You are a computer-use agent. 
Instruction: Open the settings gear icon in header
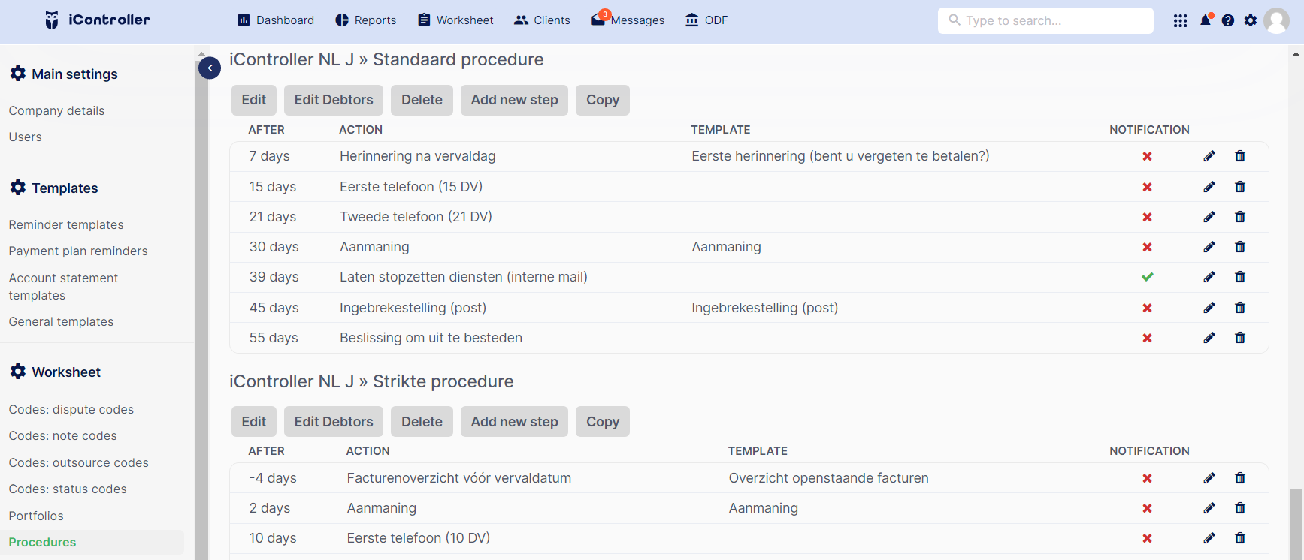[1251, 20]
